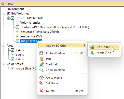This screenshot has height=99, width=124.
Task: Select the Environment tree item
Action: (x=15, y=9)
